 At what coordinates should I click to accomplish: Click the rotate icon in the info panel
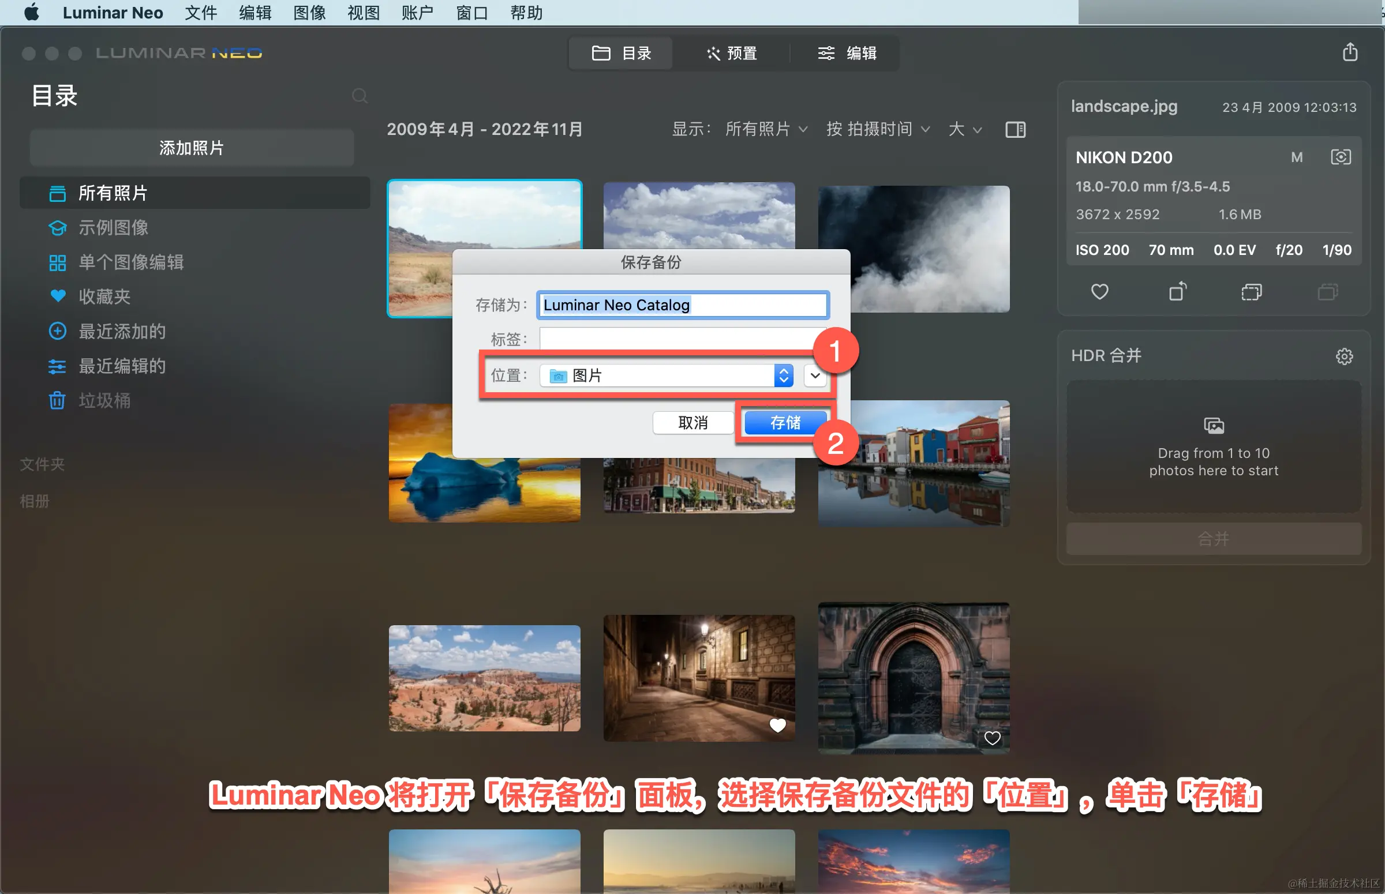point(1177,291)
